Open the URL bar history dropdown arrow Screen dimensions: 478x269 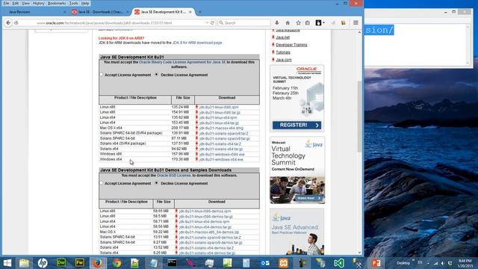coord(207,23)
